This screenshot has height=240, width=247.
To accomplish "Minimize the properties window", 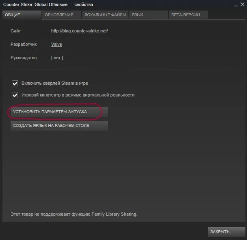I will pos(236,5).
